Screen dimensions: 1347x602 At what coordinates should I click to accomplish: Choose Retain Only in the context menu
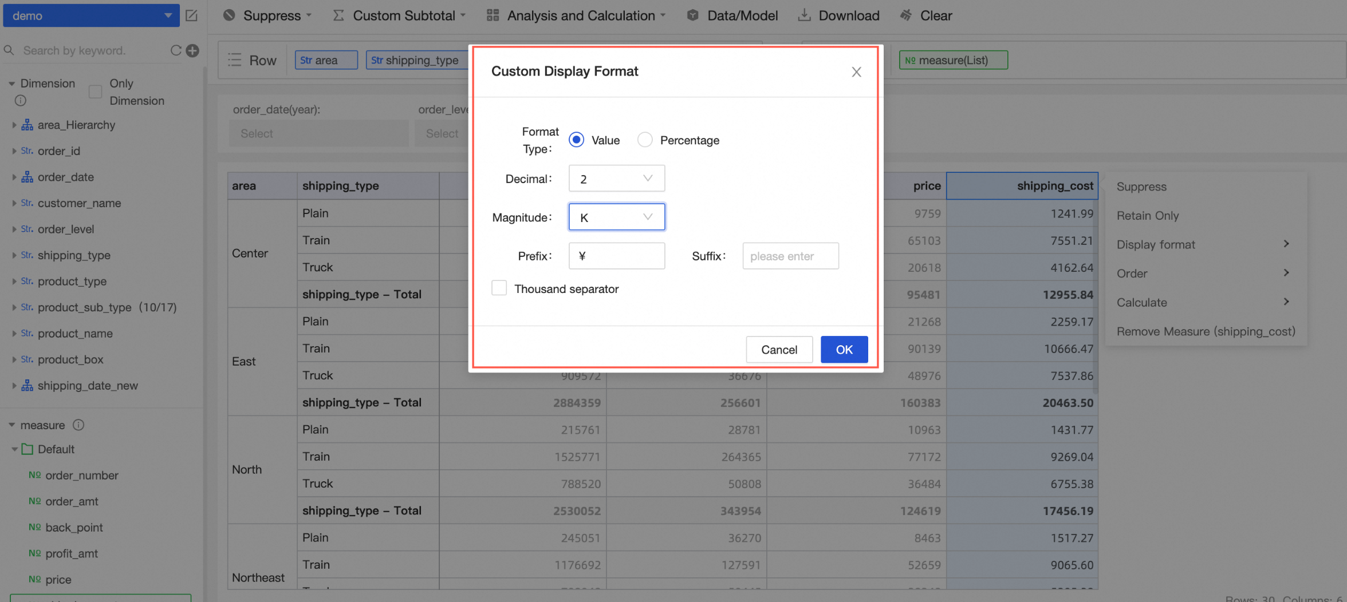pyautogui.click(x=1148, y=216)
